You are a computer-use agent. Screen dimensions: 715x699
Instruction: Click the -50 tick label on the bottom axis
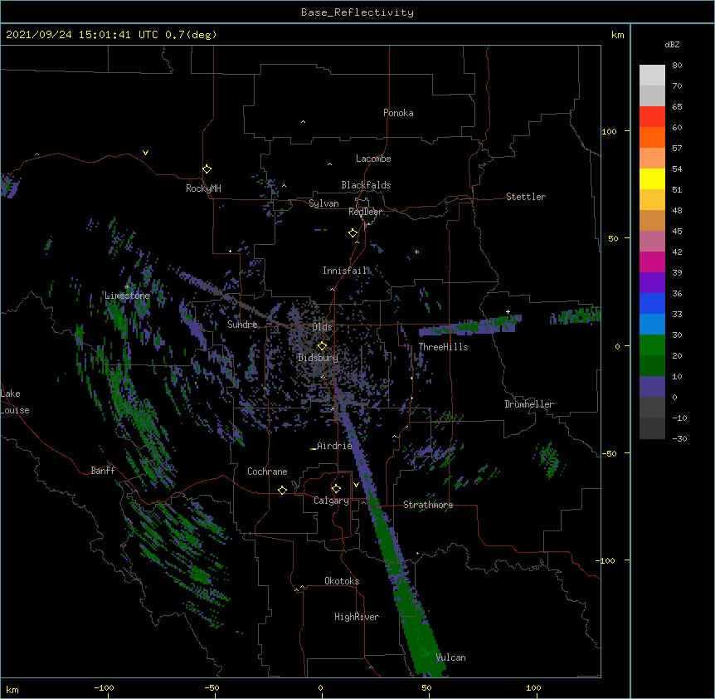pyautogui.click(x=212, y=688)
